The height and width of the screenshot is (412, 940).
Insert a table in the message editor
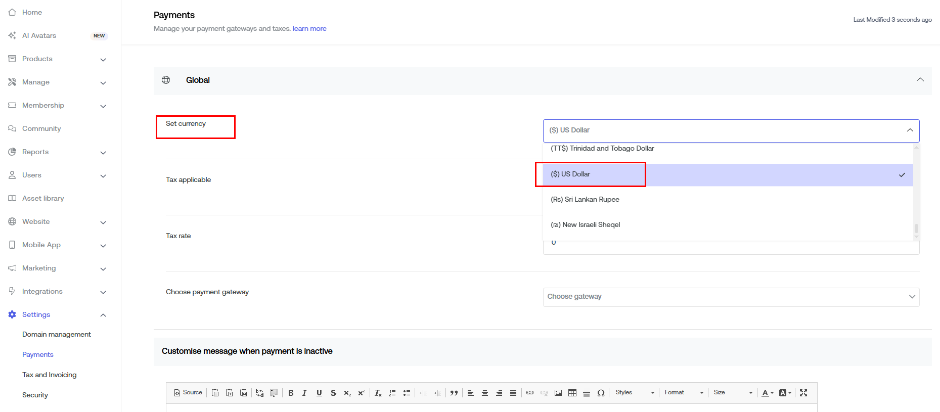[572, 393]
